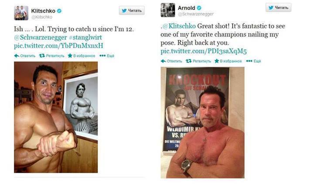Follow Klitschko with the follow button

tap(132, 11)
